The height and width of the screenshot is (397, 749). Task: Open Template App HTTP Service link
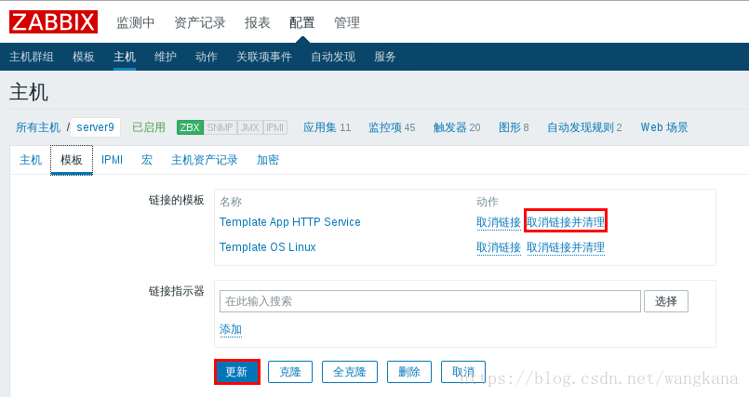tap(290, 222)
